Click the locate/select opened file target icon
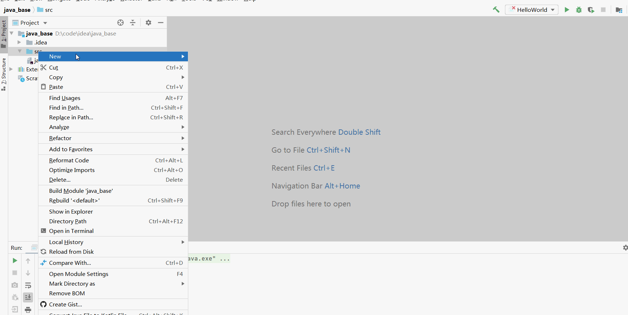The image size is (628, 315). pyautogui.click(x=121, y=23)
